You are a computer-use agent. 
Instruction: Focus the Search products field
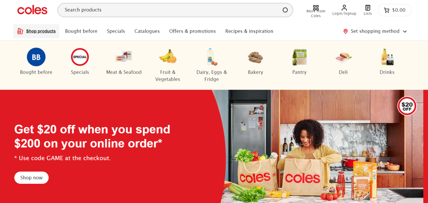click(175, 10)
